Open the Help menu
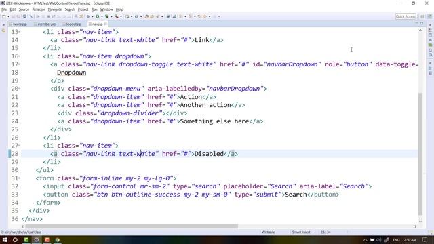The width and height of the screenshot is (434, 244). click(119, 9)
